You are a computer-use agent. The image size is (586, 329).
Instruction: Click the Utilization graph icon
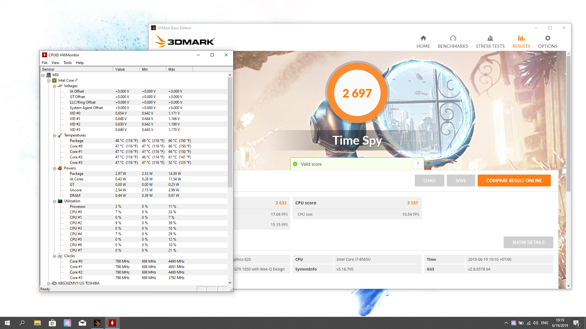(60, 201)
